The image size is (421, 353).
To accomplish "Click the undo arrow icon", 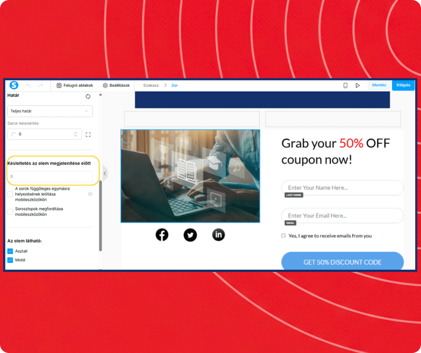I will tap(29, 86).
